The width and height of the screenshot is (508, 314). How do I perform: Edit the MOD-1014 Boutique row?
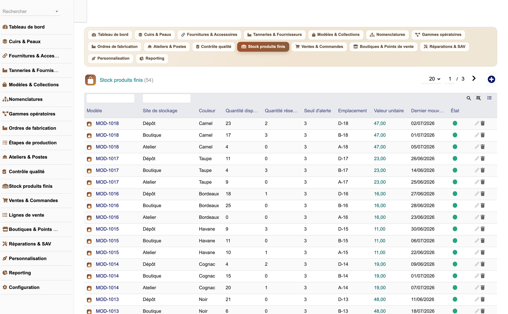[x=477, y=276]
